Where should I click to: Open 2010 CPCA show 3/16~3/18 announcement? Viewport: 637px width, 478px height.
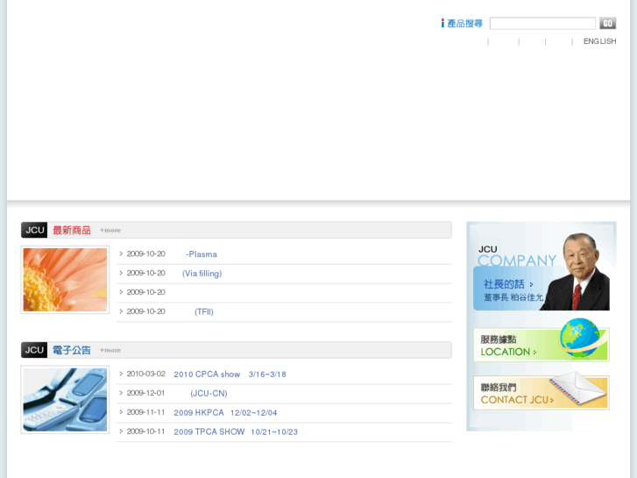pos(230,375)
